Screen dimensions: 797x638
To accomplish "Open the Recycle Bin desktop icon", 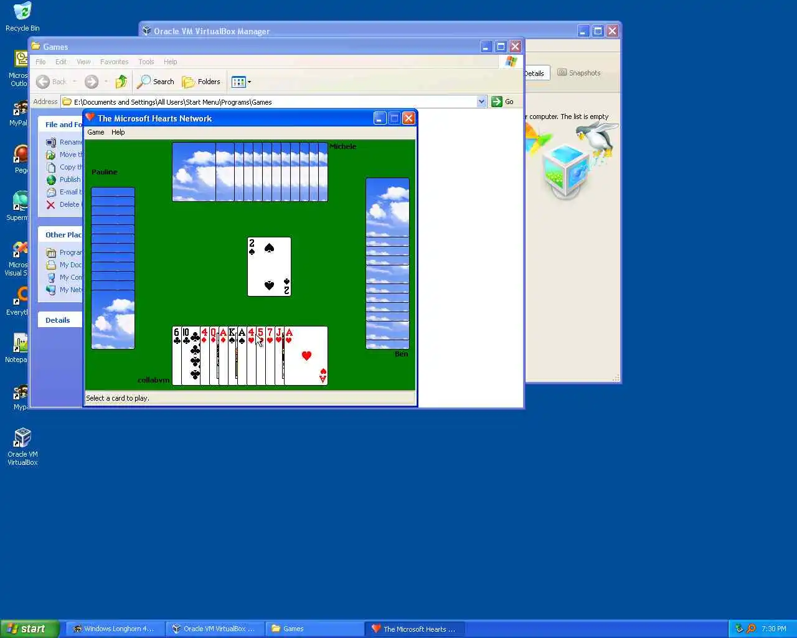I will click(22, 17).
